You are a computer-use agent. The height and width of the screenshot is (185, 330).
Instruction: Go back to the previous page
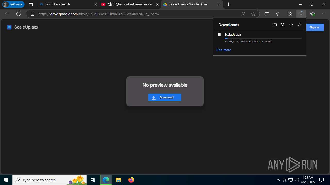tap(7, 14)
